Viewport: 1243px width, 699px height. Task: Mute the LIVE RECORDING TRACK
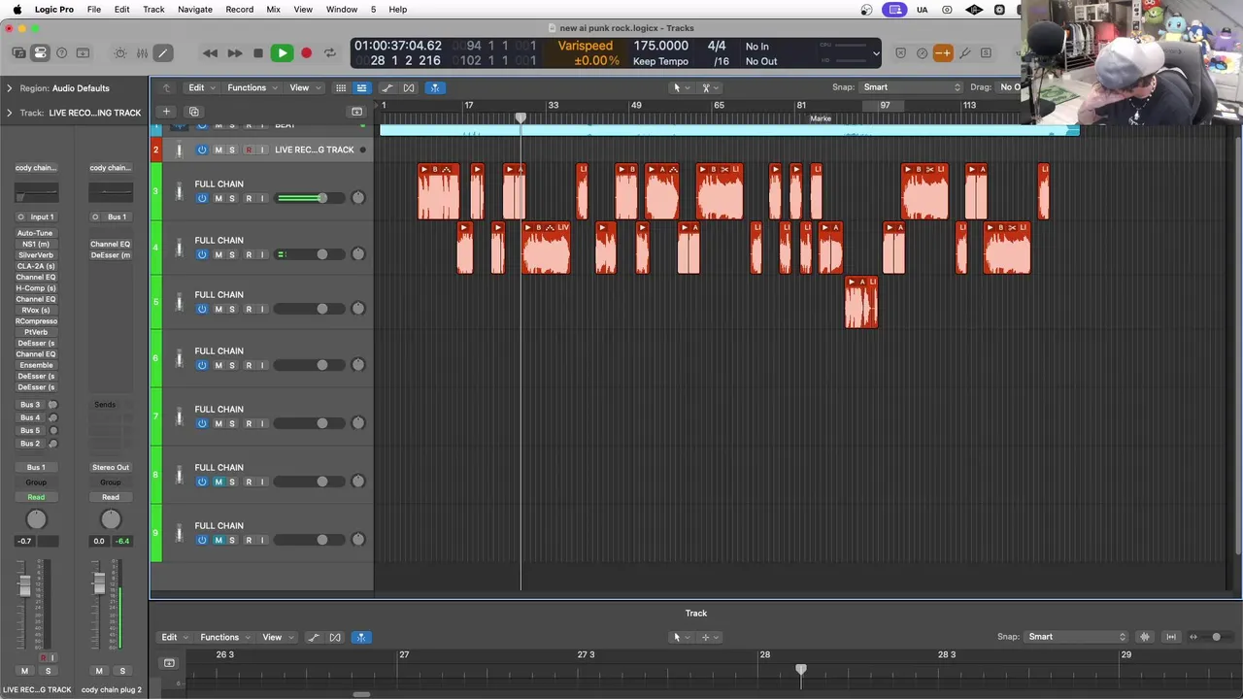click(218, 150)
